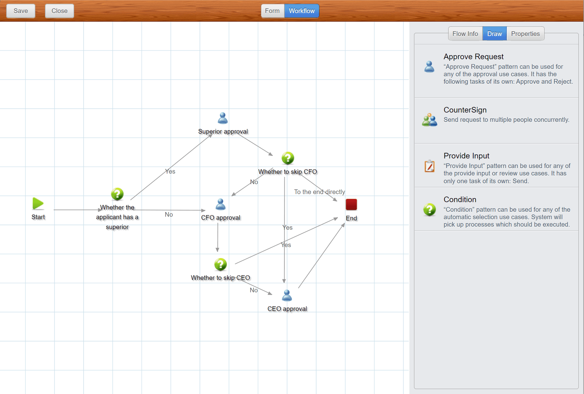Select the red End node icon
The image size is (584, 394).
click(351, 205)
